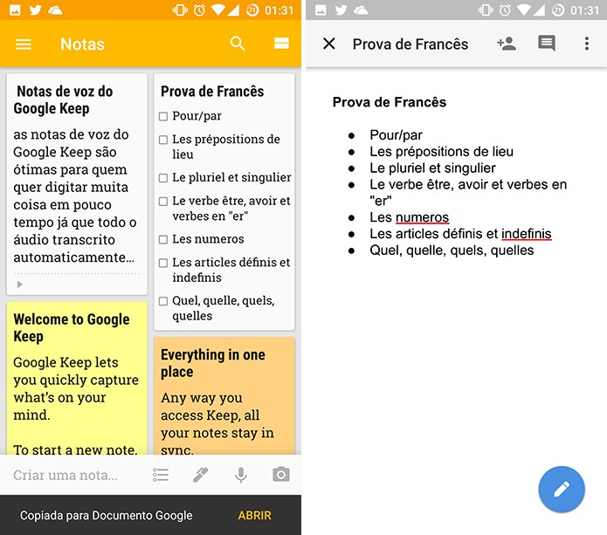Tap the alarm clock icon in left status bar
The height and width of the screenshot is (535, 607).
[x=199, y=10]
